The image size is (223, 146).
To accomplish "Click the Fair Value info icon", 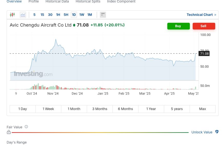I will click(x=26, y=127).
